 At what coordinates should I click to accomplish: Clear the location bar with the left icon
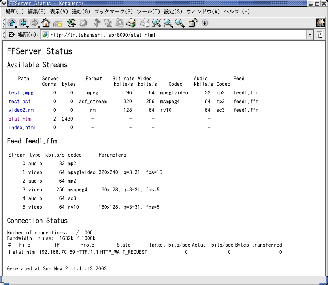coord(11,35)
